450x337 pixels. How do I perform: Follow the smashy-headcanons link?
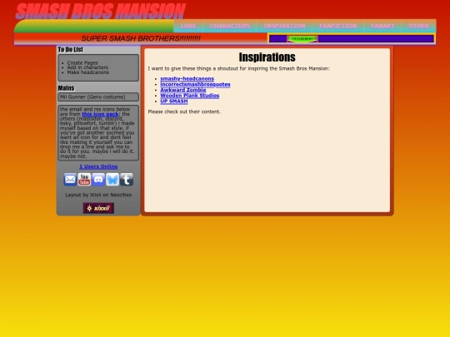click(187, 78)
